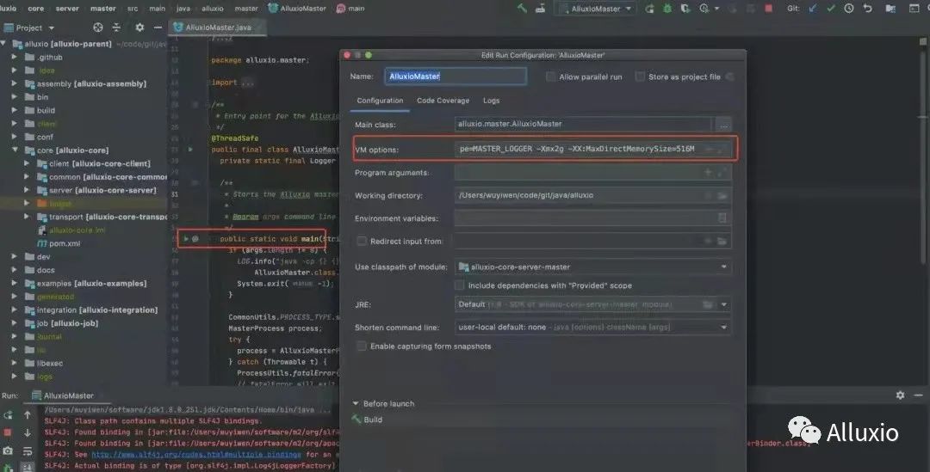The height and width of the screenshot is (472, 930).
Task: Check Enable capturing form snapshots
Action: click(x=361, y=346)
